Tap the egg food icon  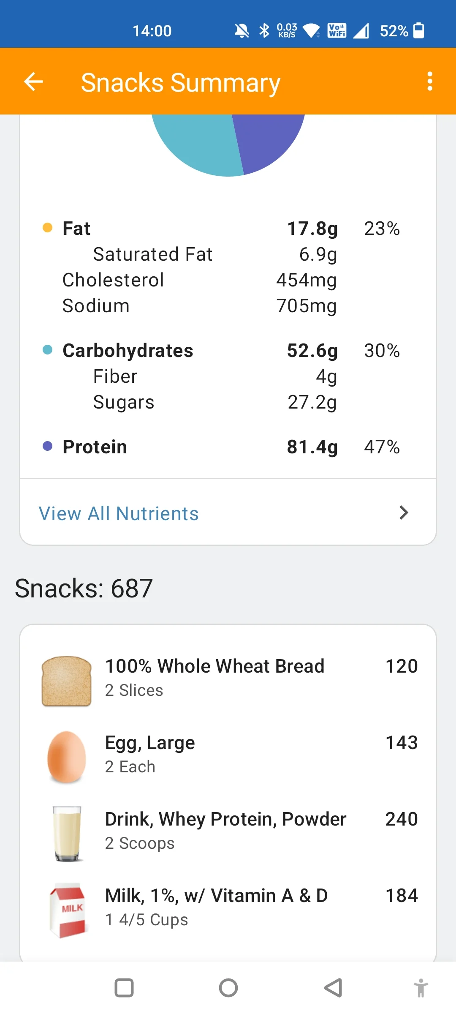[x=67, y=757]
